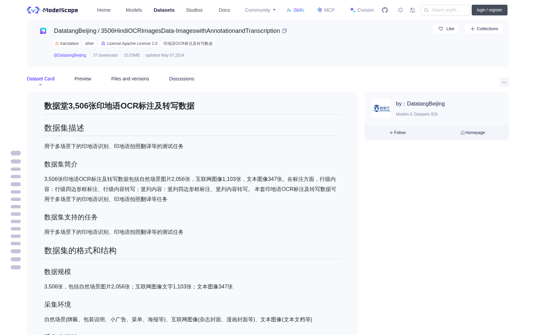Viewport: 536px width, 335px height.
Task: Open Studios section
Action: pos(194,10)
